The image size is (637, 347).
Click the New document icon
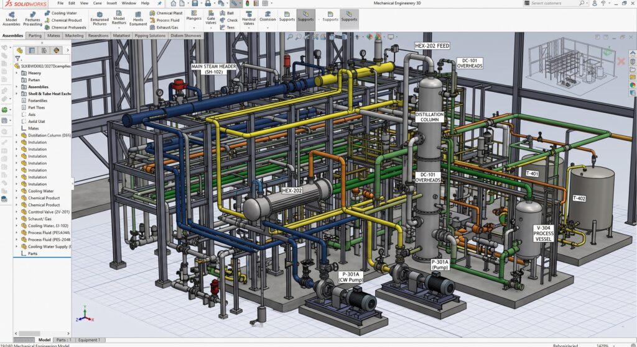tap(184, 3)
